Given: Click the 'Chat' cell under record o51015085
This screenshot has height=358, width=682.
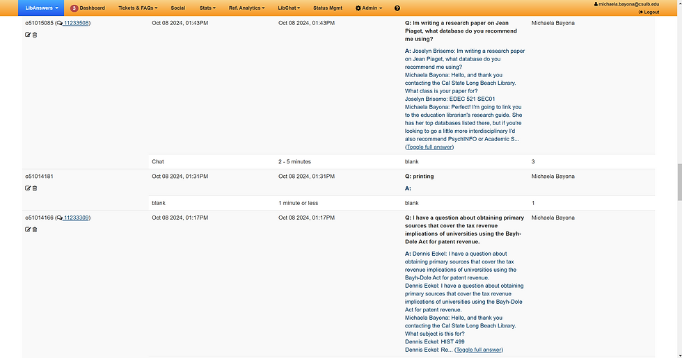Looking at the screenshot, I should (158, 161).
